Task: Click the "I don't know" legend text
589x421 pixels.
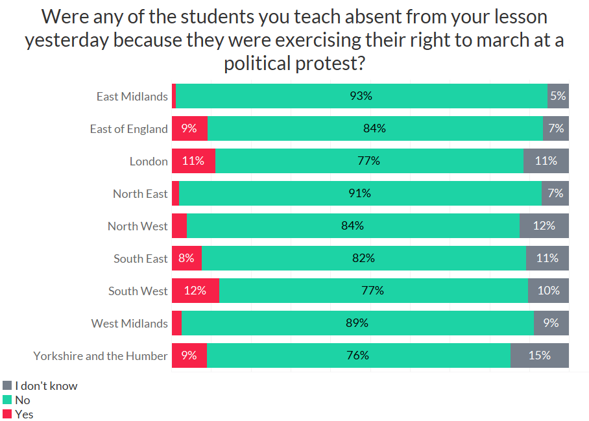Action: point(46,386)
